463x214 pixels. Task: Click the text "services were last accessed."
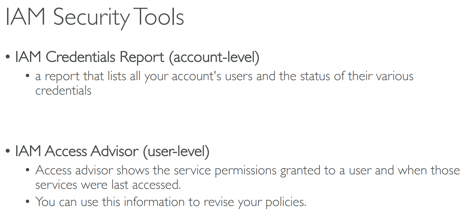(108, 185)
